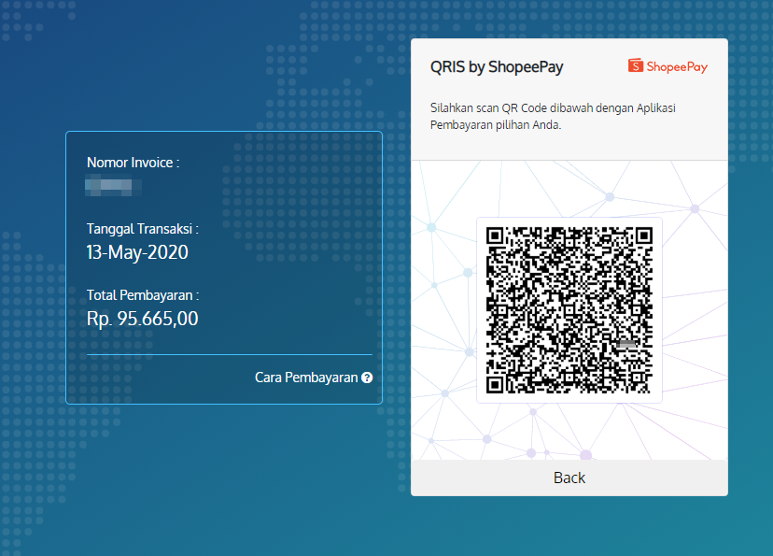The image size is (773, 556).
Task: Select the date text 13-May-2020
Action: [x=137, y=252]
